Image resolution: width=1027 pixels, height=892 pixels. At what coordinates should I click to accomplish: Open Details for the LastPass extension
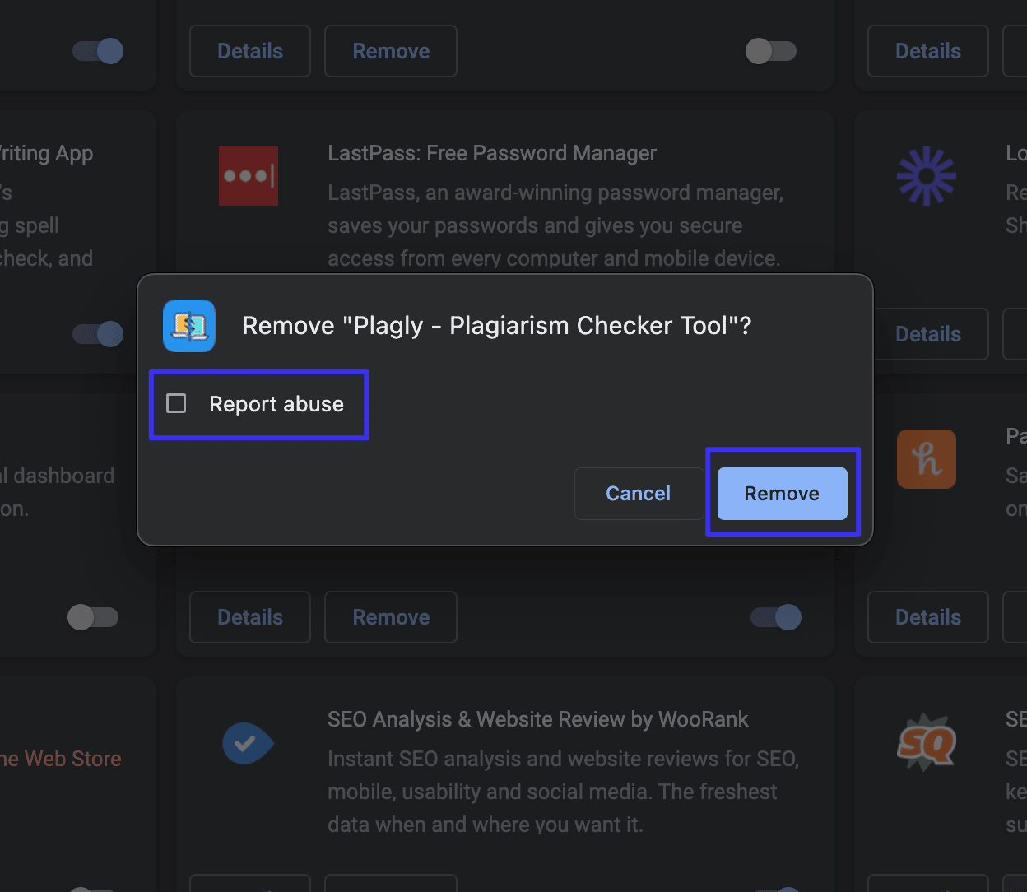tap(249, 617)
